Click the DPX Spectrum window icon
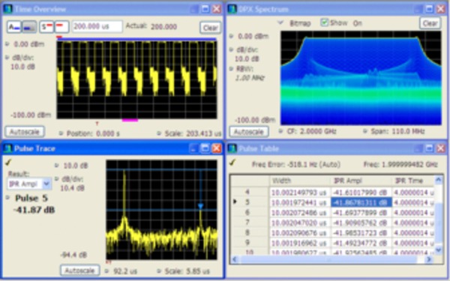 point(232,9)
